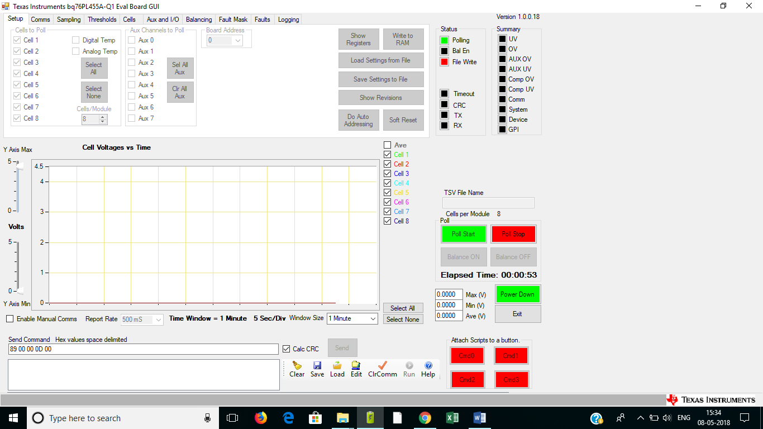Open the Logging tab
Viewport: 763px width, 429px height.
click(x=289, y=20)
